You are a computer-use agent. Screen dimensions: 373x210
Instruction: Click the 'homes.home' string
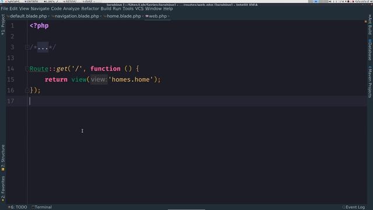tap(131, 79)
